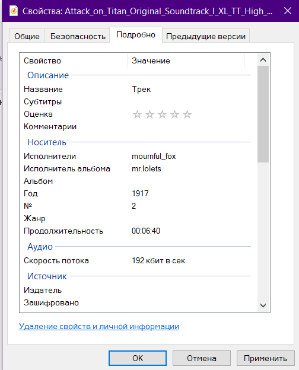Image resolution: width=299 pixels, height=370 pixels.
Task: Set rating to first star
Action: (x=137, y=114)
